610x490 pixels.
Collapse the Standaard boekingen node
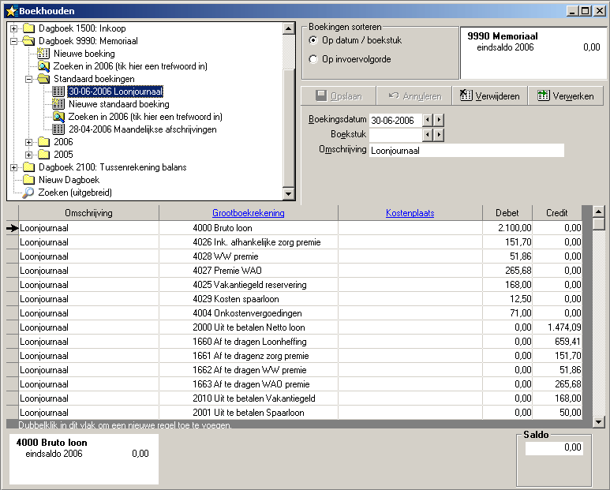tap(28, 79)
